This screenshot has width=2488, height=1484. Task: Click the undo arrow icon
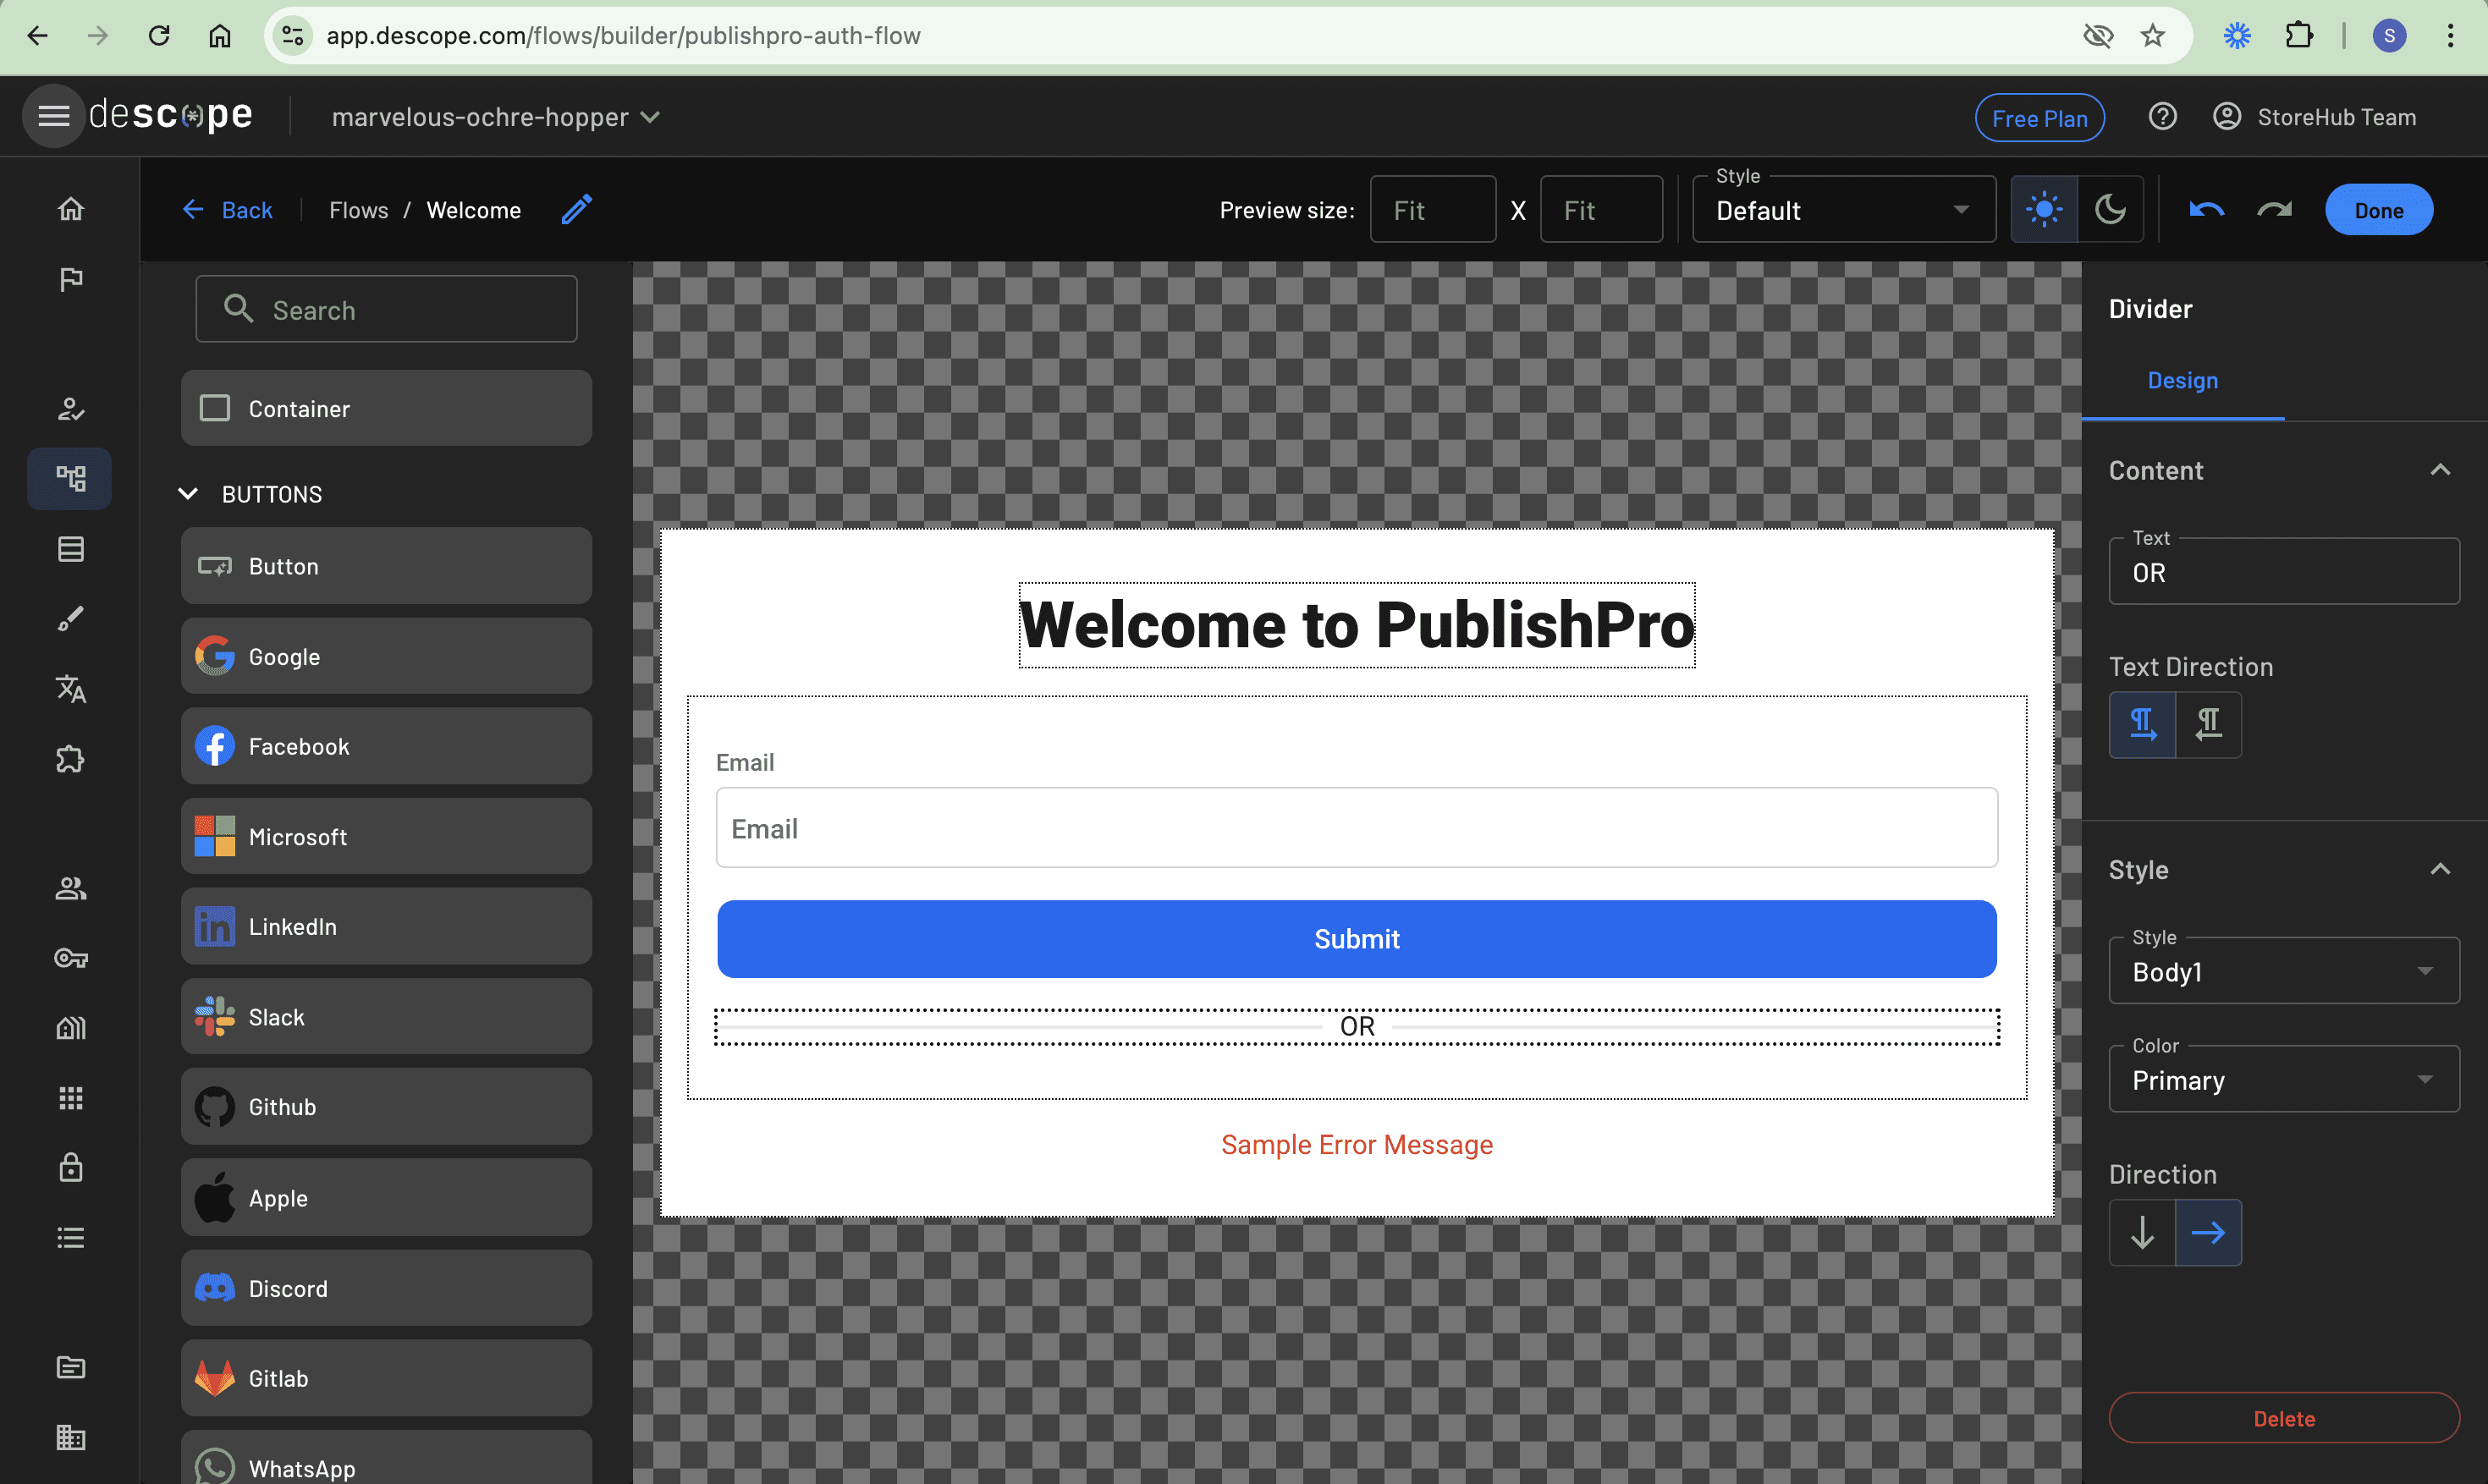(x=2206, y=210)
